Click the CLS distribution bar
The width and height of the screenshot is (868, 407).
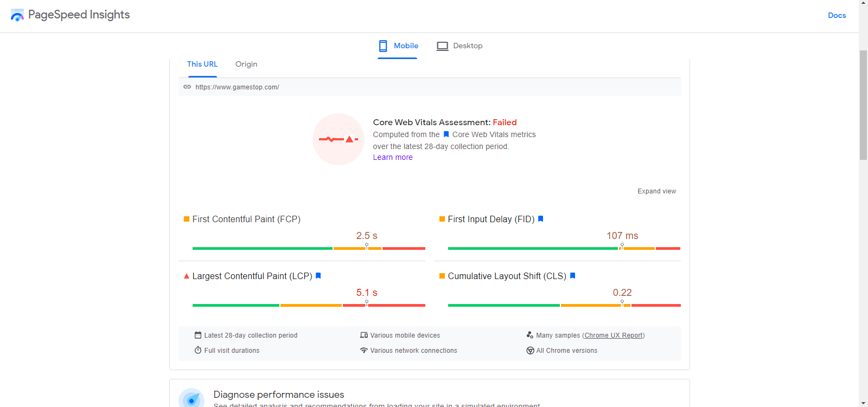pos(564,305)
